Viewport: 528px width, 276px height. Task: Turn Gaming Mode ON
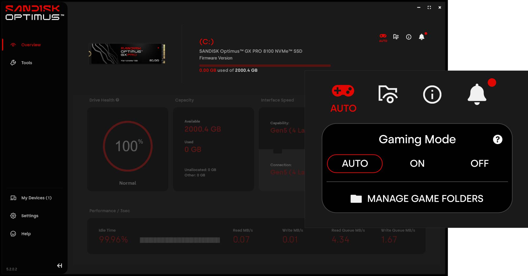click(x=417, y=164)
